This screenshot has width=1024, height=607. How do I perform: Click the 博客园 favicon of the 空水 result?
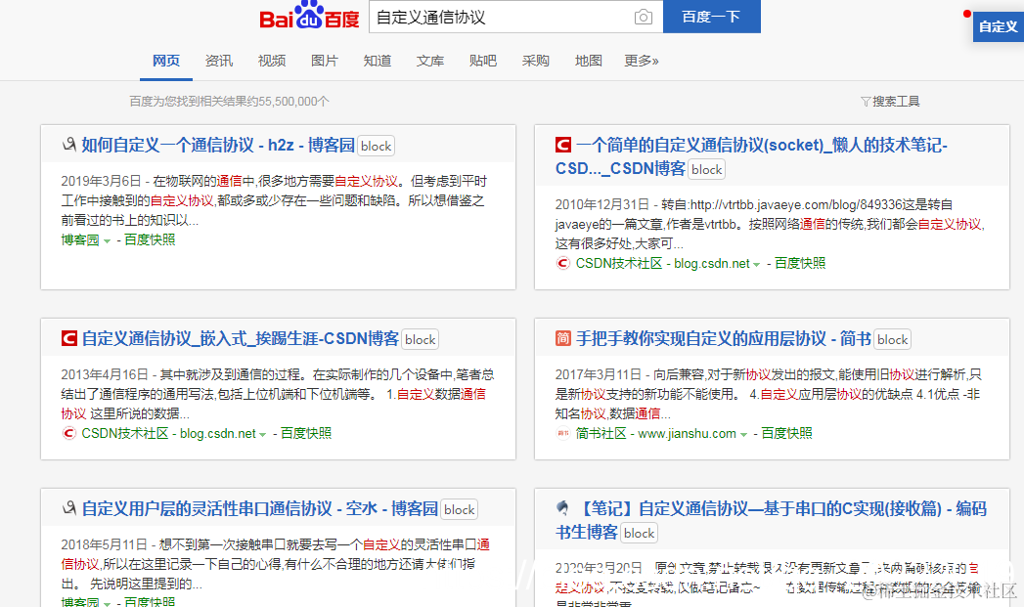[x=69, y=508]
